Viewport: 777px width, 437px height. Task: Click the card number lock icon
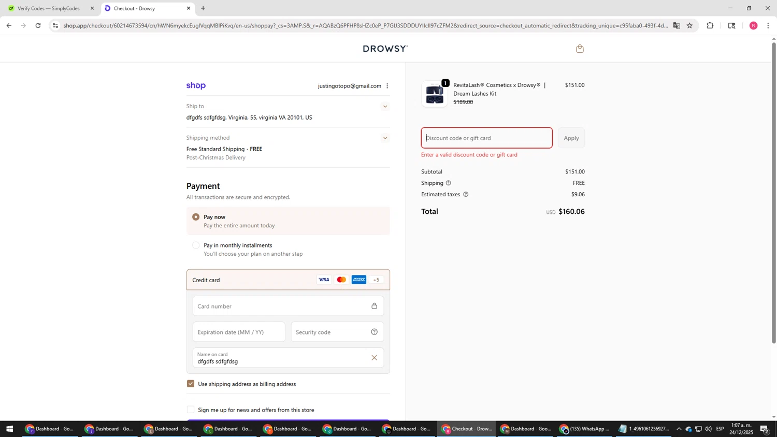[374, 306]
